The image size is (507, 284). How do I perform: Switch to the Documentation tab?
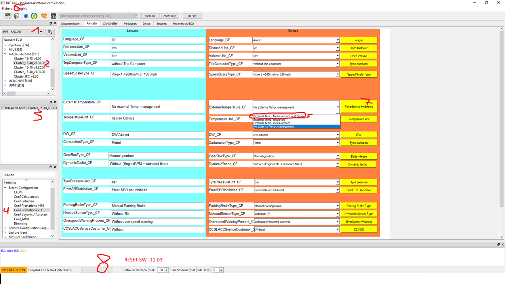pyautogui.click(x=71, y=23)
